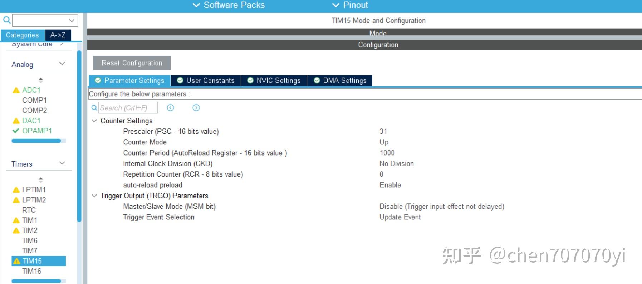The height and width of the screenshot is (284, 642).
Task: Click the TIM1 warning icon
Action: click(x=16, y=220)
